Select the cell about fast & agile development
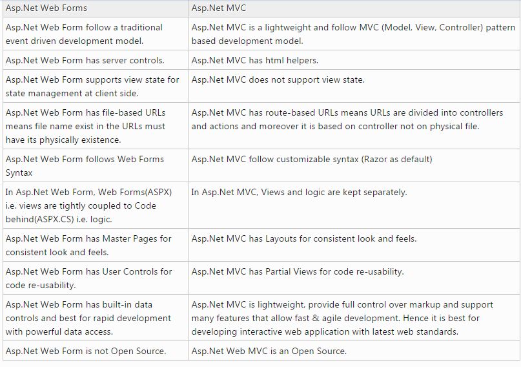521x367 pixels. (x=354, y=318)
